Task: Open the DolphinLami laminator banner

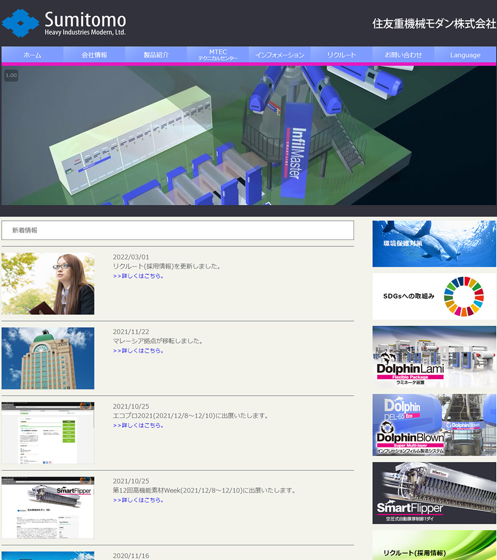Action: click(x=434, y=357)
